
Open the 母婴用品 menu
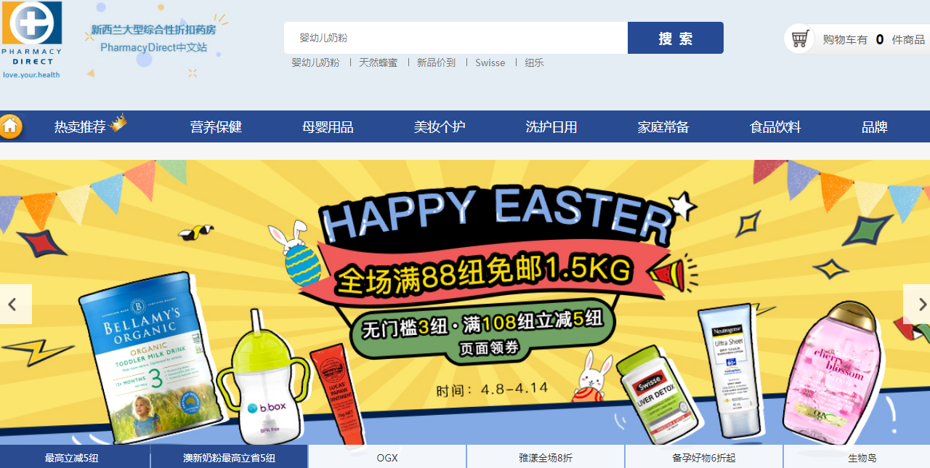point(328,127)
